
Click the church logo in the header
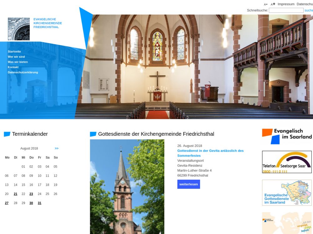[x=19, y=29]
